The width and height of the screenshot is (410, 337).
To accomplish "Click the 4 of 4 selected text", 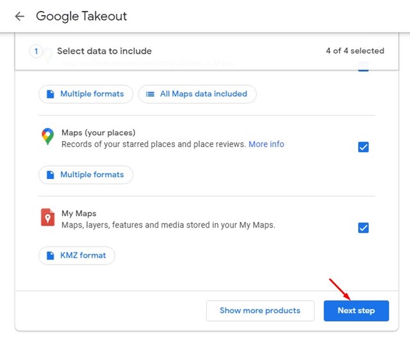I will 355,51.
